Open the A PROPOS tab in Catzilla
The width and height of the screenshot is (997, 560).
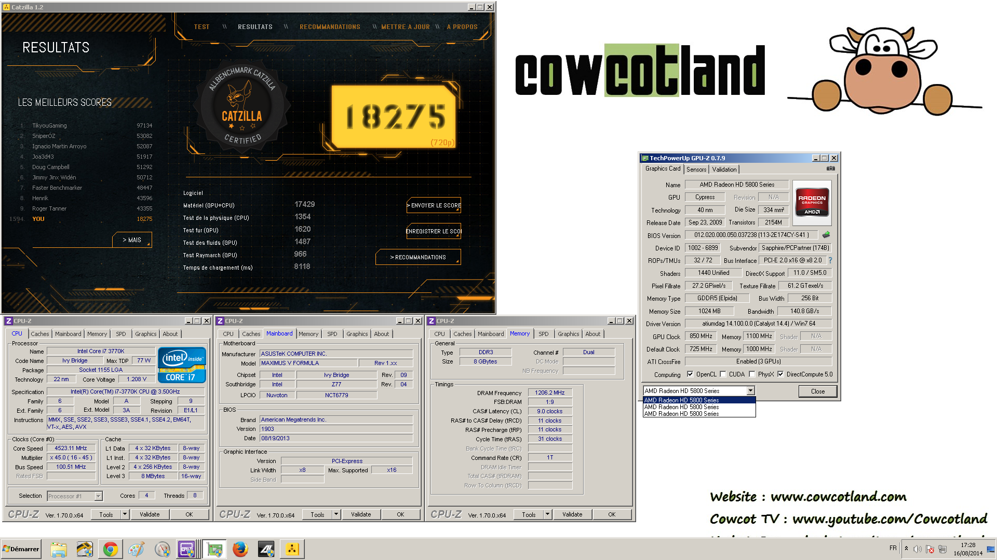click(462, 27)
